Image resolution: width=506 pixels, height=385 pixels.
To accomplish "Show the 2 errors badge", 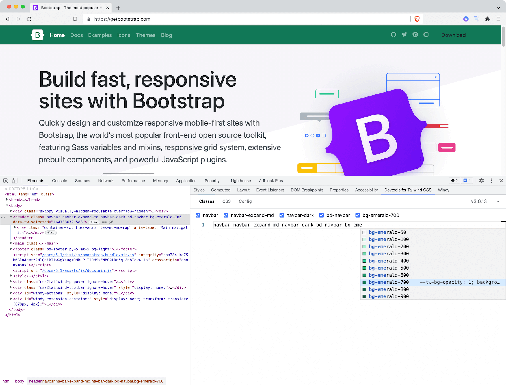I will point(455,181).
